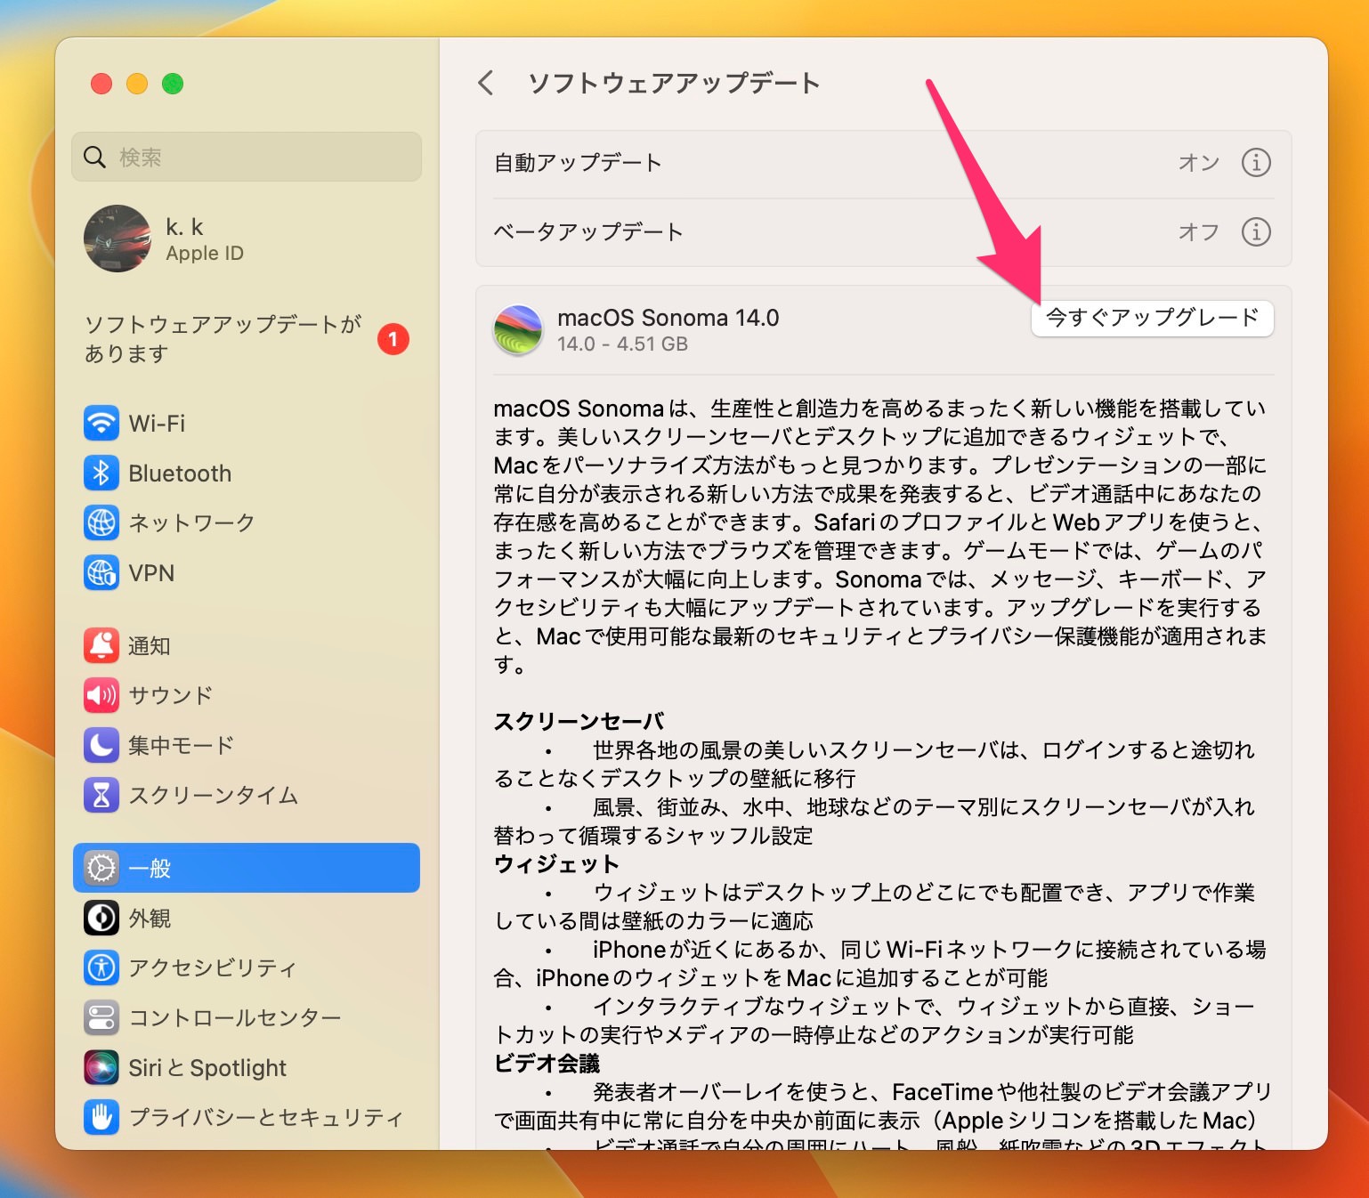Click the サウンド speaker icon
Screen dimensions: 1369x1198
pos(101,695)
